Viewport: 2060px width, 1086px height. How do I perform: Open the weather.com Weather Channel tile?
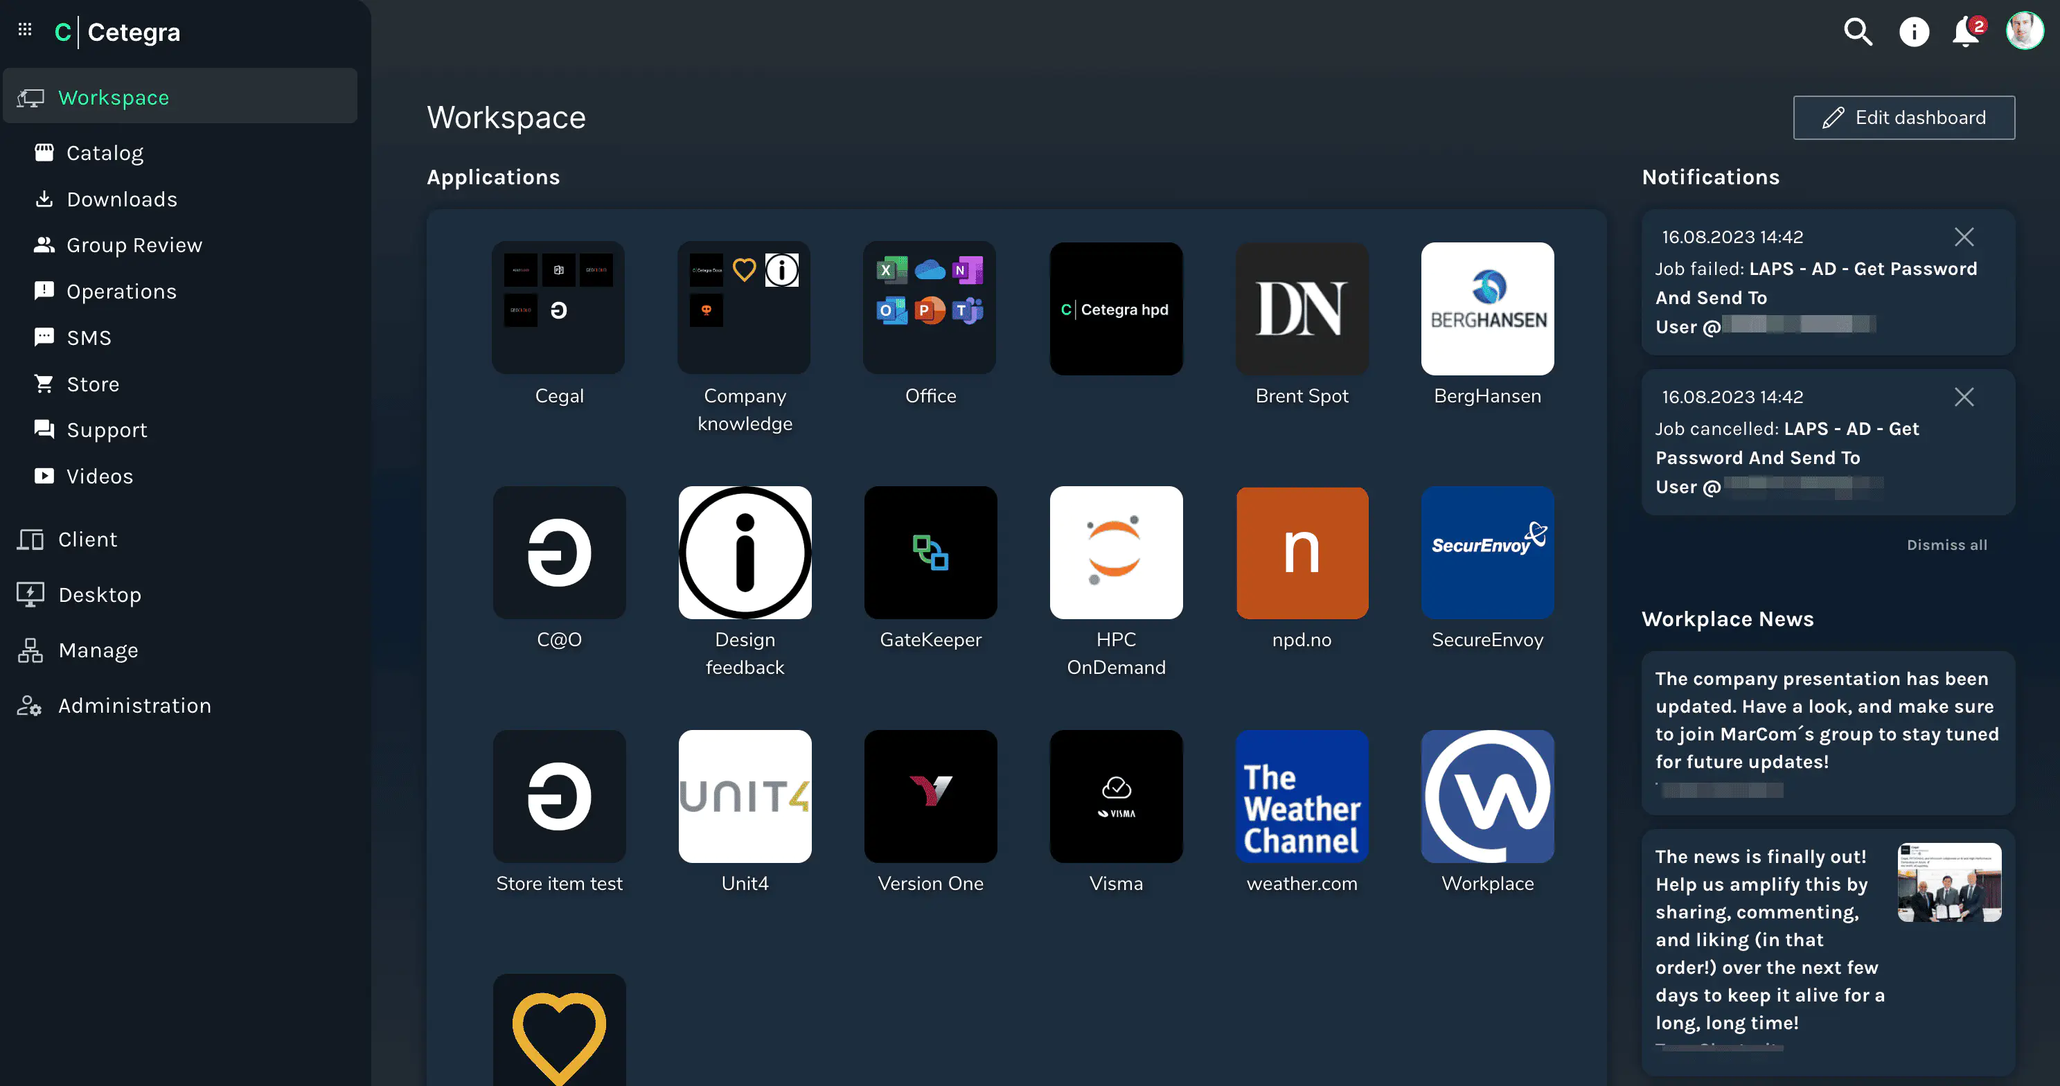[x=1301, y=796]
